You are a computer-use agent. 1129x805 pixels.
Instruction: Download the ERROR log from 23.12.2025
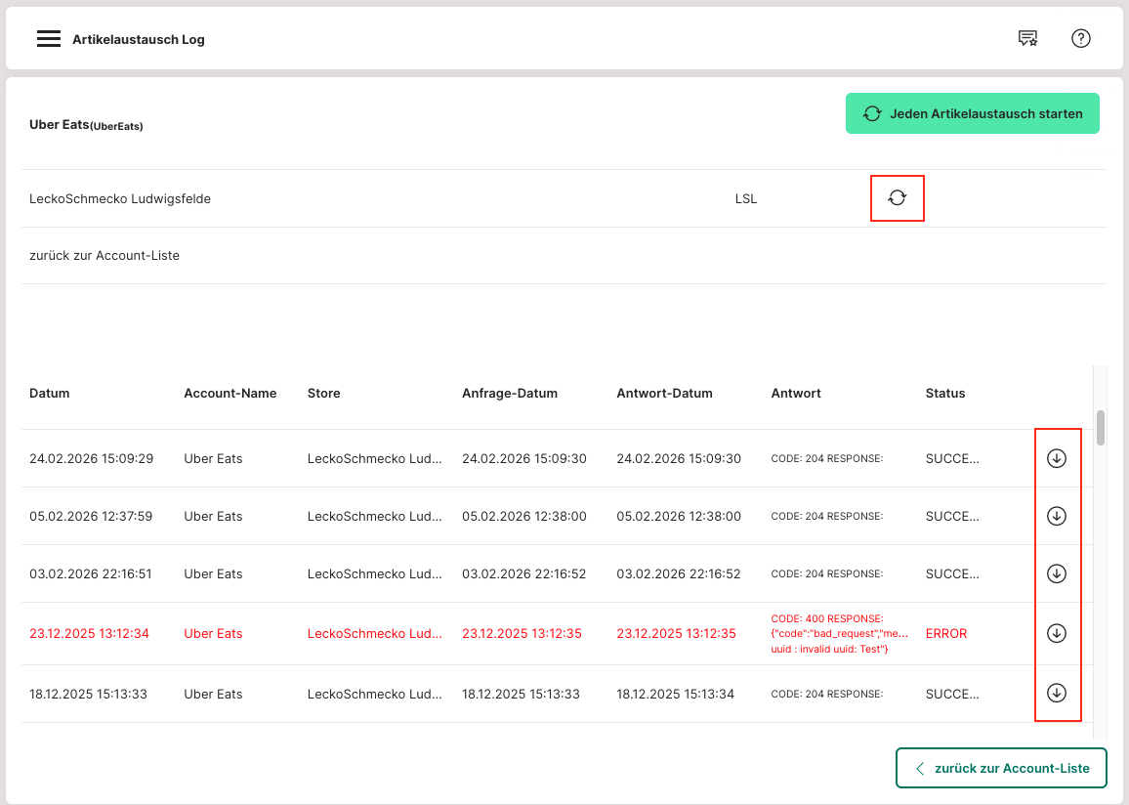point(1056,633)
